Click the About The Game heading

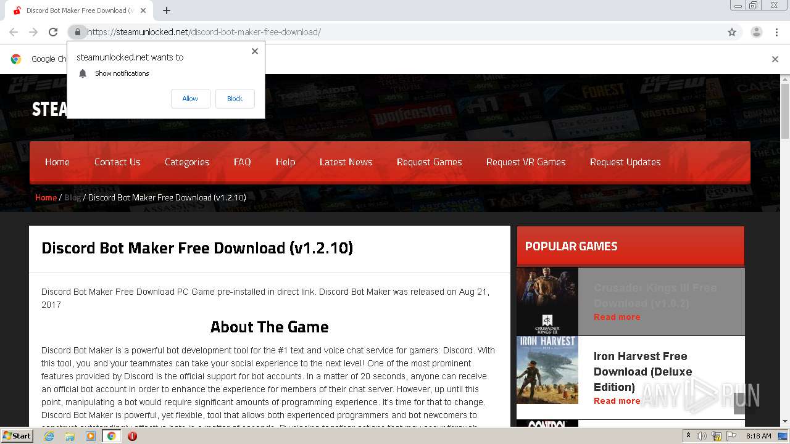click(x=269, y=327)
